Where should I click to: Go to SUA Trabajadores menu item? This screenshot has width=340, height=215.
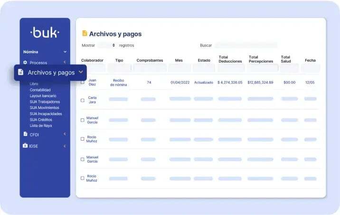(x=45, y=102)
